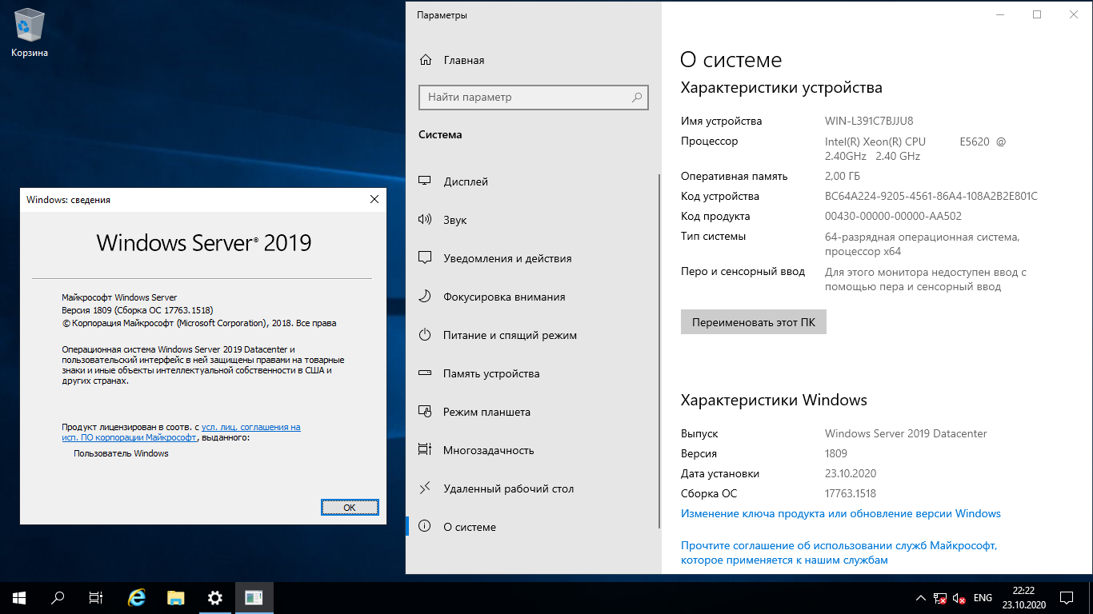Image resolution: width=1093 pixels, height=614 pixels.
Task: Click the Найти параметр search field
Action: 534,98
